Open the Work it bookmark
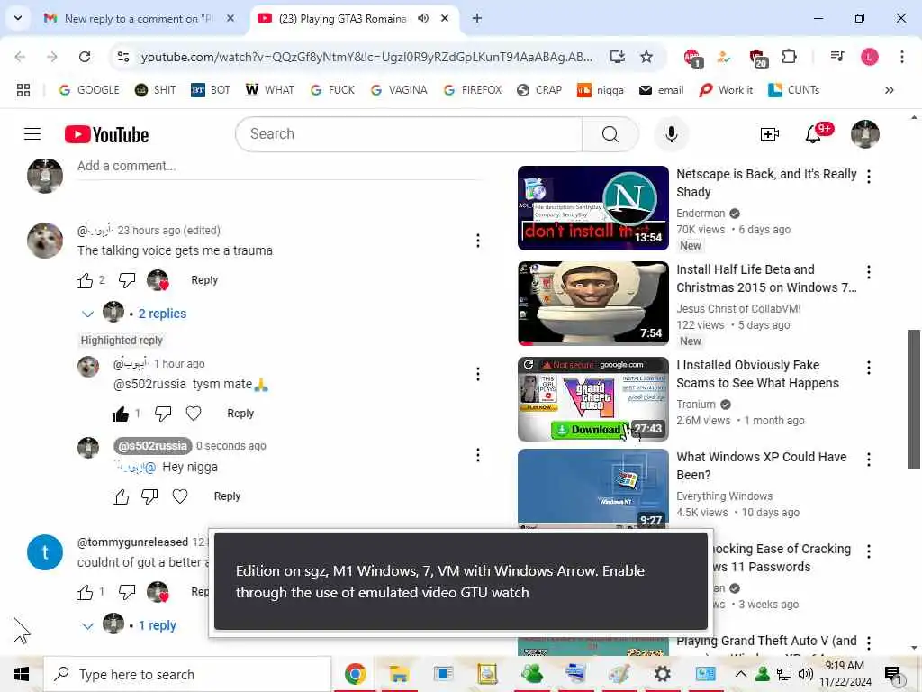This screenshot has width=922, height=692. [x=727, y=90]
